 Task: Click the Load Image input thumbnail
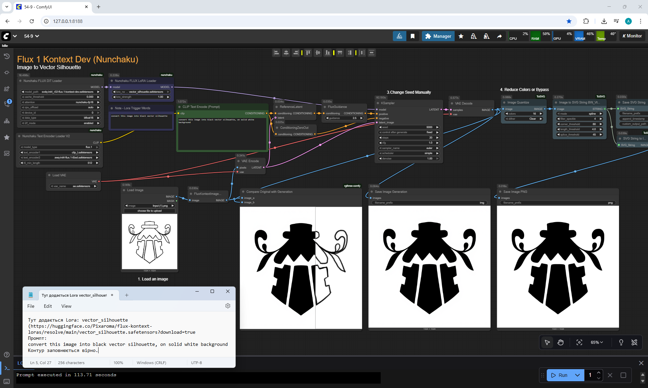click(150, 241)
